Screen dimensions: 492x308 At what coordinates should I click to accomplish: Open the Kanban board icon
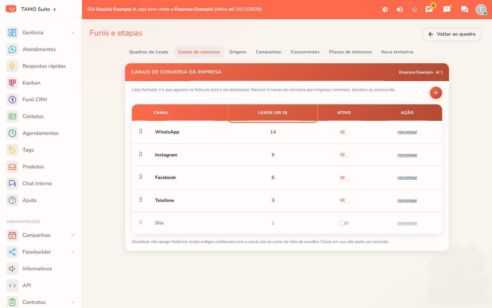[x=12, y=83]
